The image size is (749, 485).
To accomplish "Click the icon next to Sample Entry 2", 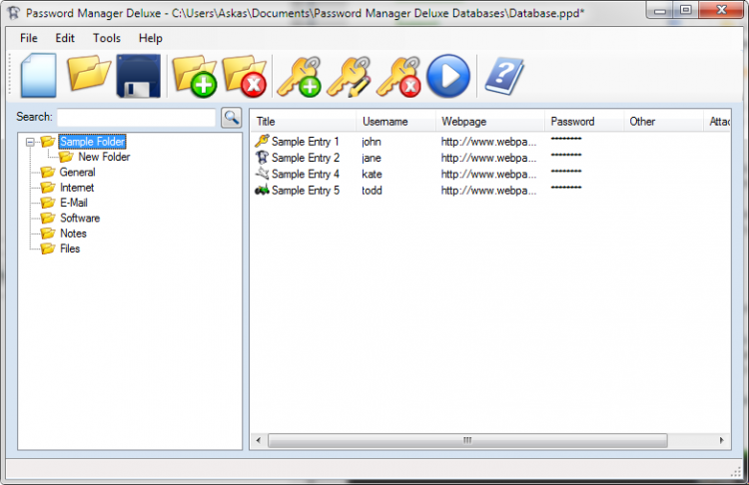I will [x=262, y=157].
